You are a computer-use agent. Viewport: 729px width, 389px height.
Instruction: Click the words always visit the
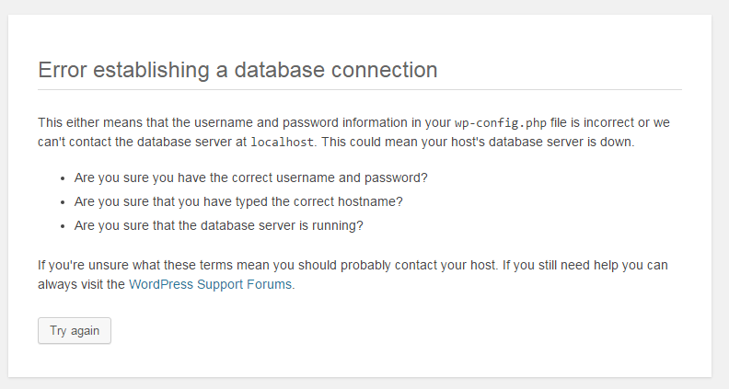[81, 284]
